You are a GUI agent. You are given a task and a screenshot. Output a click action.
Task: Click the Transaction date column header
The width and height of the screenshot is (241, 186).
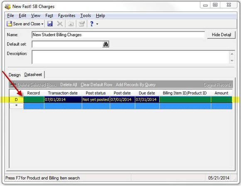[63, 93]
